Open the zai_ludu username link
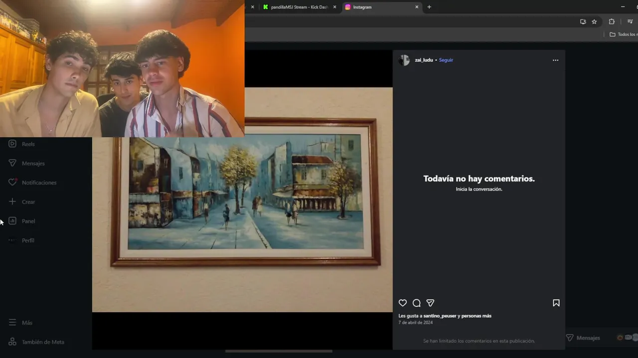This screenshot has width=638, height=358. (x=424, y=60)
